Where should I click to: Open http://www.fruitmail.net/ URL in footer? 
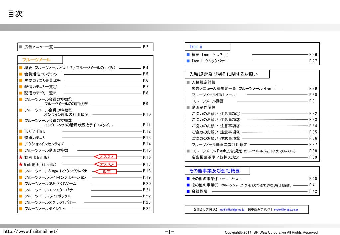30,231
